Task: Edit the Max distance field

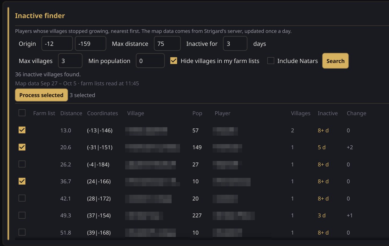Action: [167, 44]
